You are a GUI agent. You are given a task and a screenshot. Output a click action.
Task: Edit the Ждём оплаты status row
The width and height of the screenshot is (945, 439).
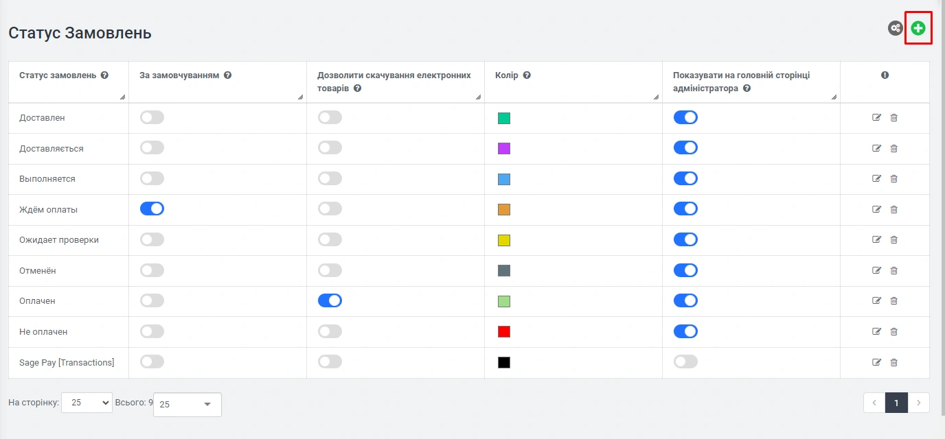[x=876, y=209]
